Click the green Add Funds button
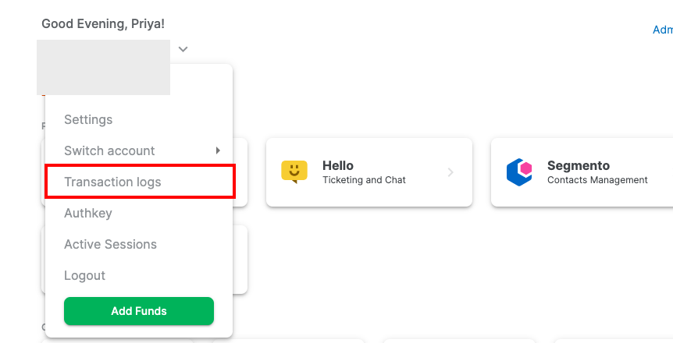 (x=139, y=311)
